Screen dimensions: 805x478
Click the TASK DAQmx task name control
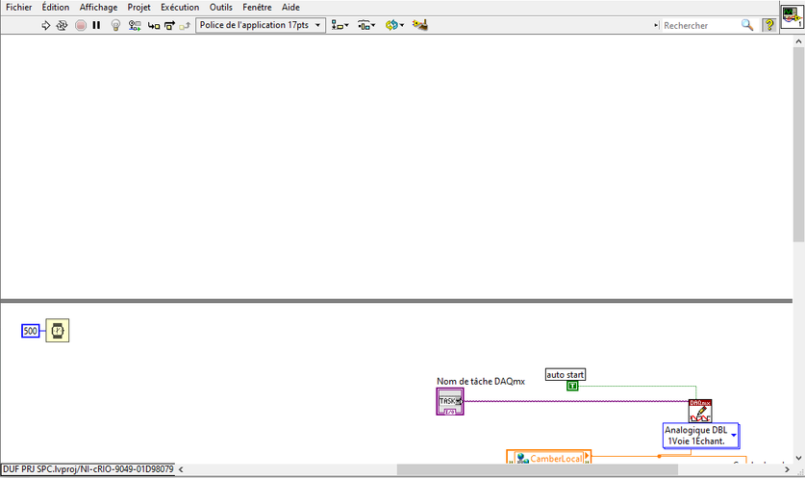450,401
